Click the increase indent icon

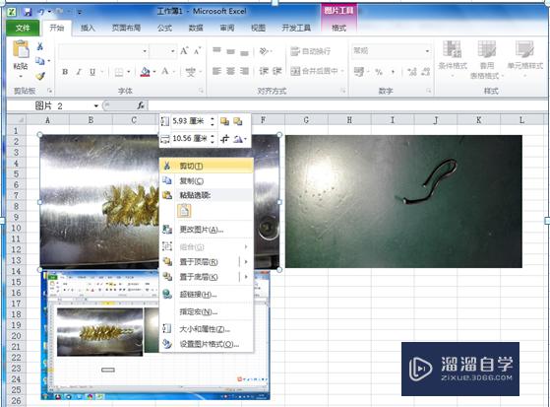(x=277, y=71)
